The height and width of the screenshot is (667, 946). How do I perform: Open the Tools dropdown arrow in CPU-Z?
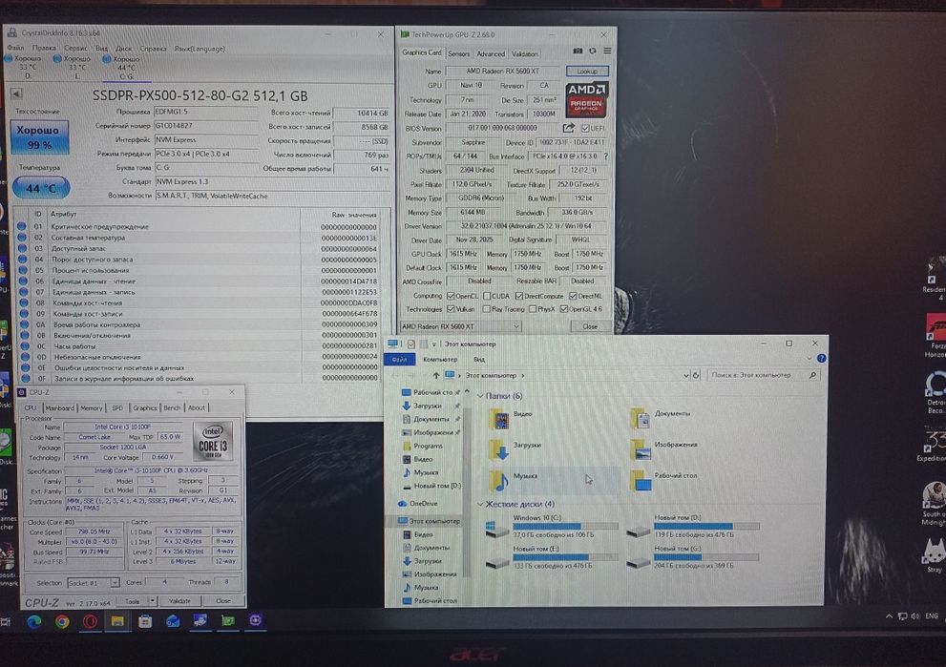[153, 600]
